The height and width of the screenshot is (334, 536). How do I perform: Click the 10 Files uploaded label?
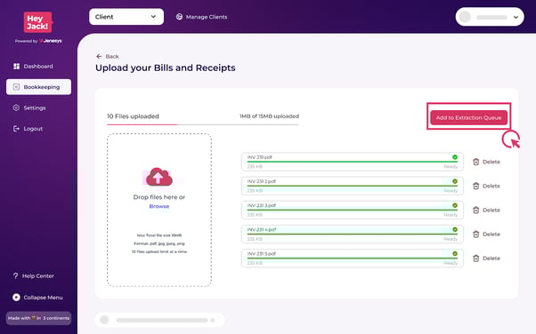pyautogui.click(x=133, y=116)
